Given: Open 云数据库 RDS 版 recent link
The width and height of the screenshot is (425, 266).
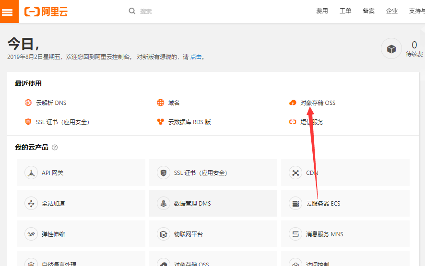Looking at the screenshot, I should click(189, 122).
